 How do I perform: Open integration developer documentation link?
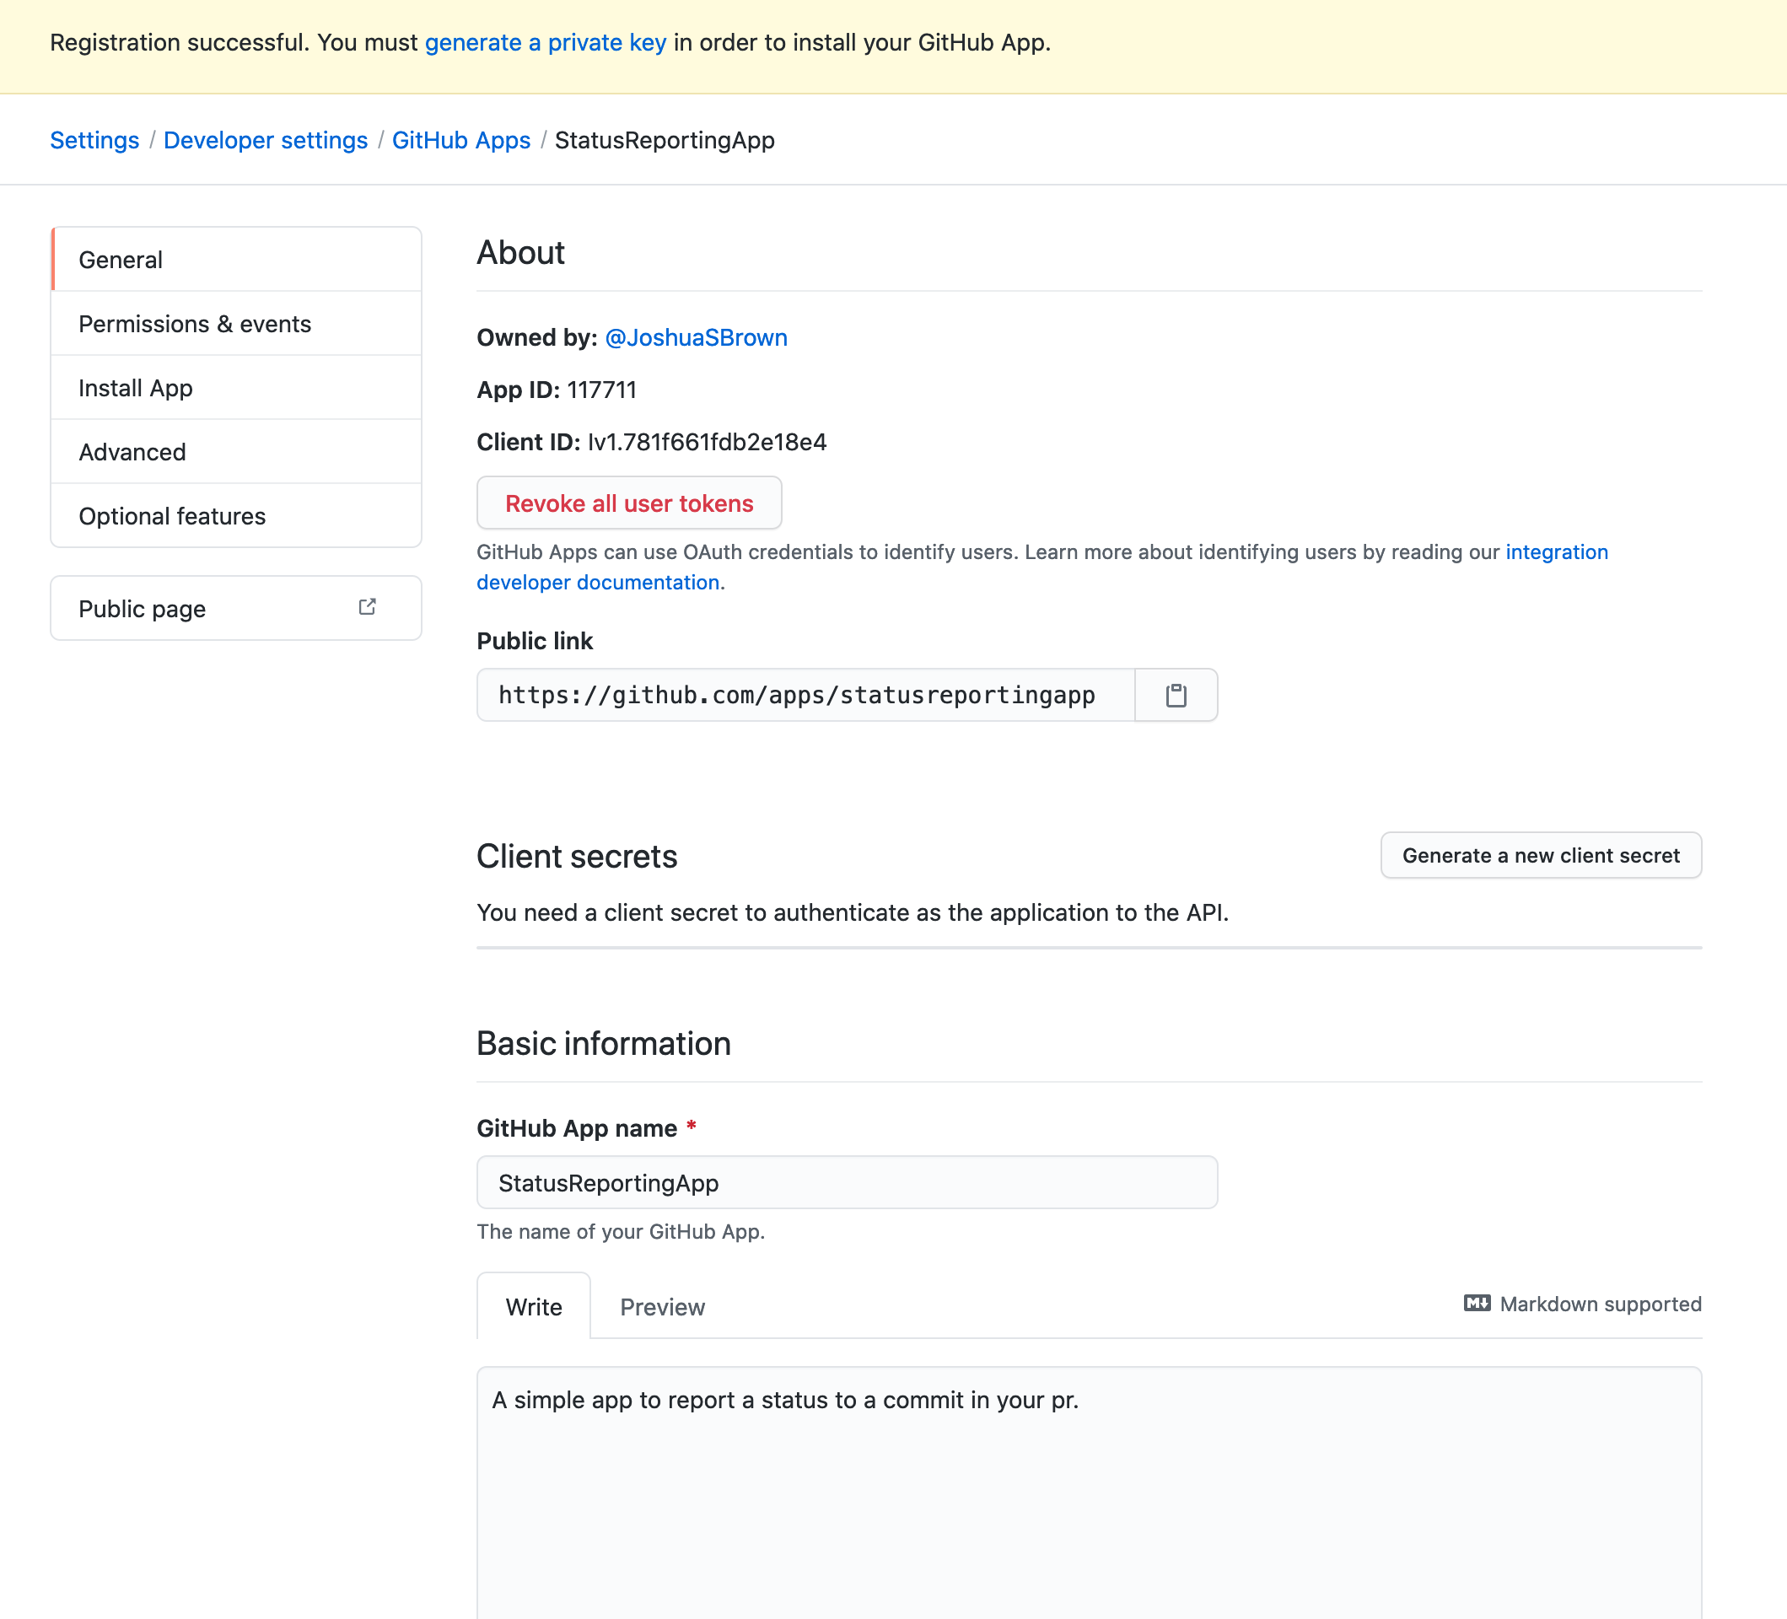click(1042, 567)
